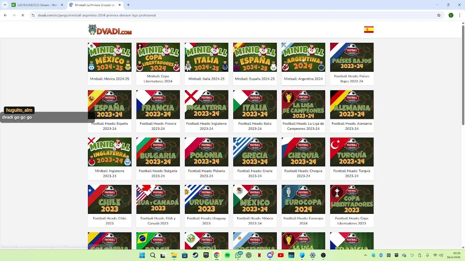465x261 pixels.
Task: Open Miniball Italia 2024-25 thumbnail
Action: (x=206, y=57)
